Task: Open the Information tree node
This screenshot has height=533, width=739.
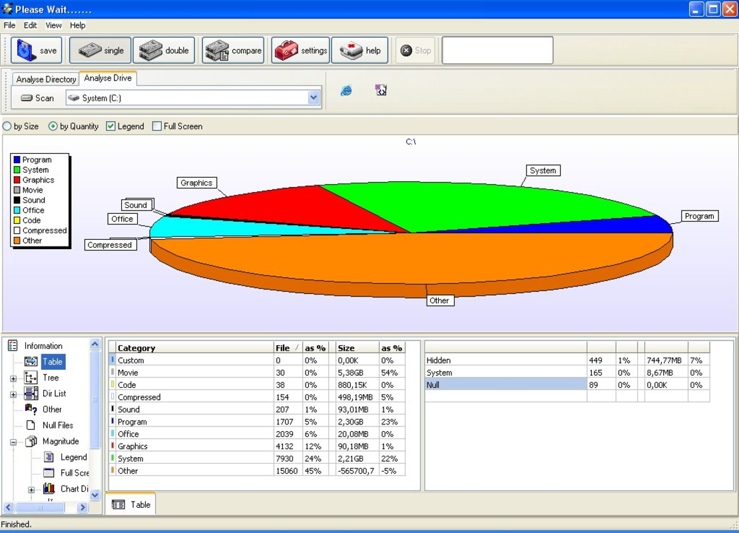Action: 43,346
